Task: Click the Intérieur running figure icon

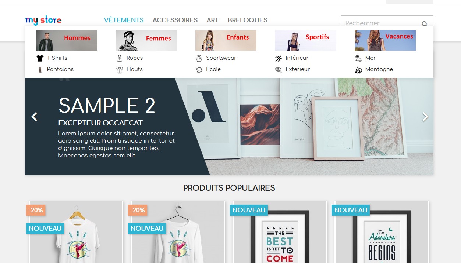Action: point(279,58)
